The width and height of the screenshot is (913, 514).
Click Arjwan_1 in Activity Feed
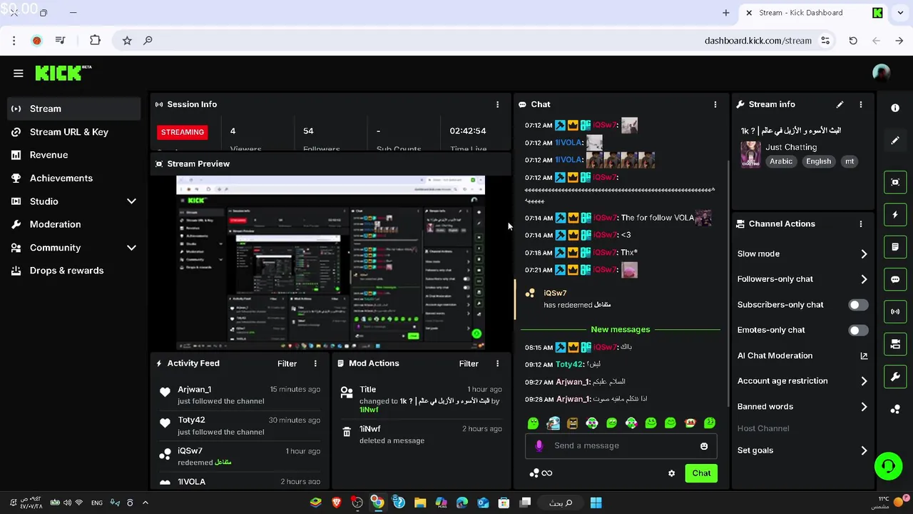coord(194,390)
